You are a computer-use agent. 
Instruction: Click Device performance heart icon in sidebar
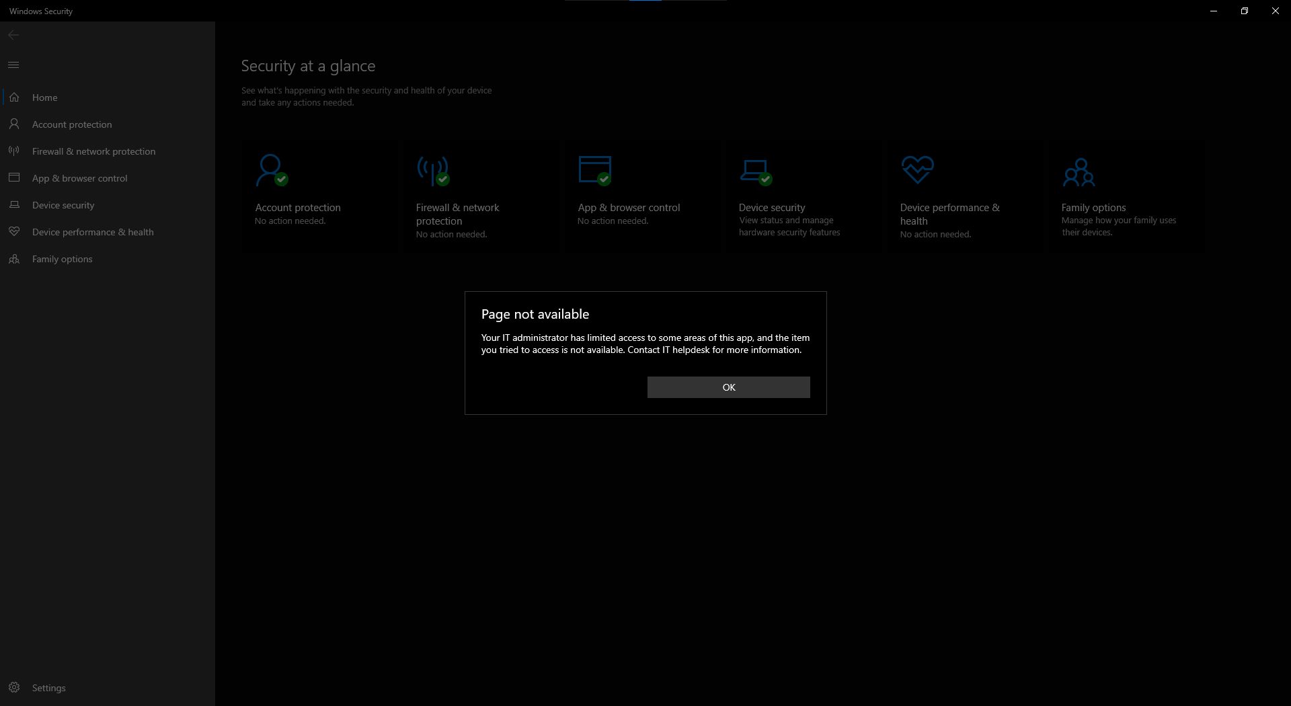(x=14, y=232)
